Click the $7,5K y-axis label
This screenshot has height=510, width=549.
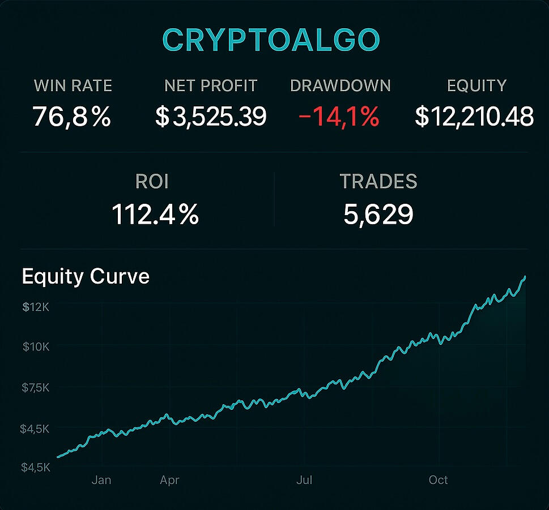point(36,388)
